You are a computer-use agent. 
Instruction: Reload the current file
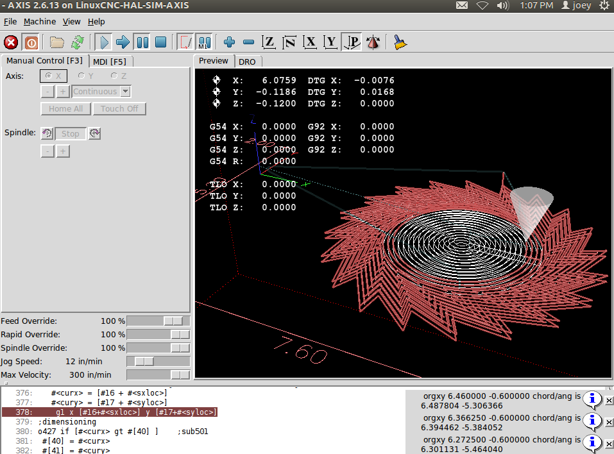77,43
